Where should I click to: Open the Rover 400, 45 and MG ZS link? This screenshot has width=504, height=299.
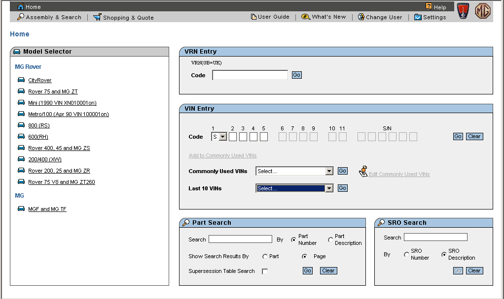(59, 148)
